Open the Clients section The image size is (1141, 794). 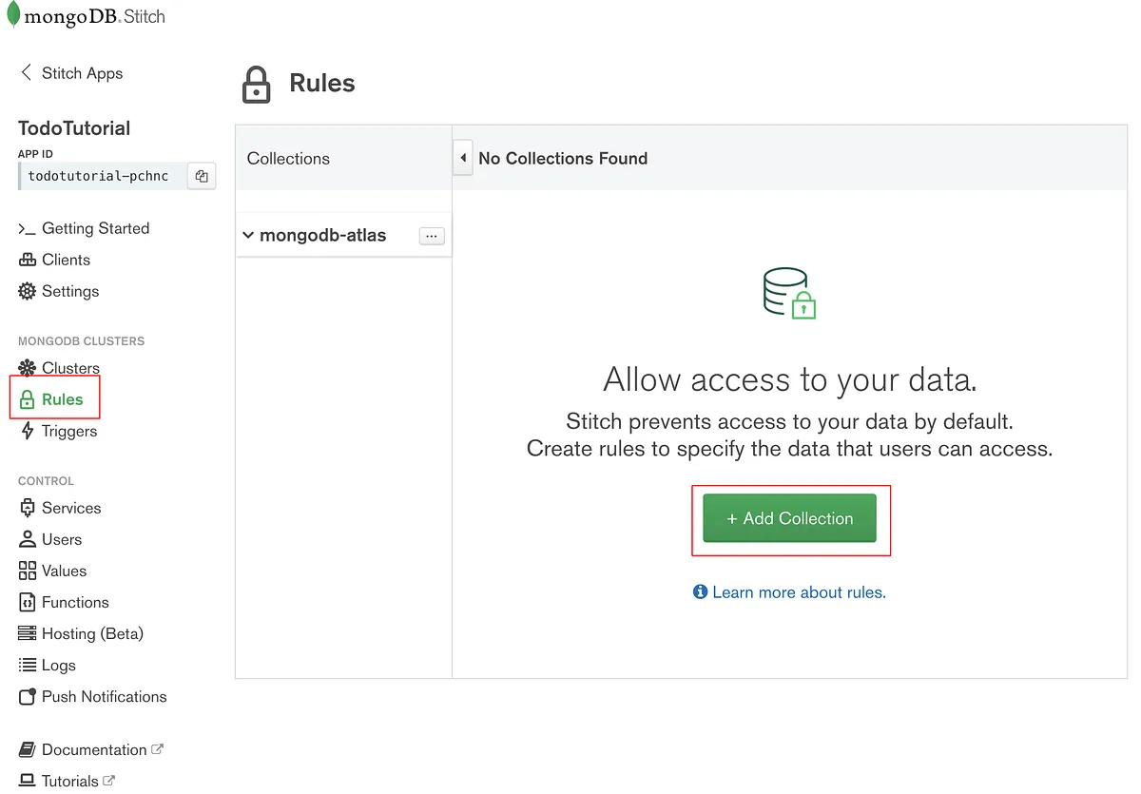[65, 260]
